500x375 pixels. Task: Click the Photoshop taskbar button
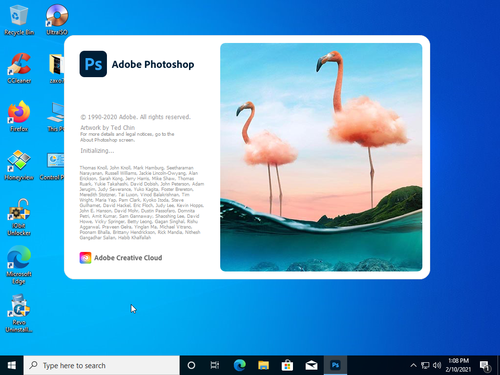pyautogui.click(x=335, y=365)
